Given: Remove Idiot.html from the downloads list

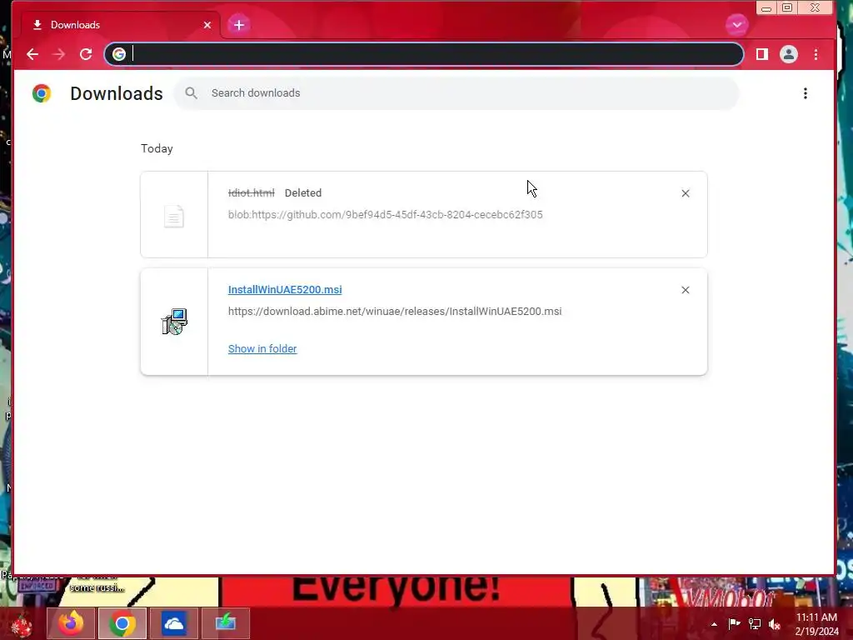Looking at the screenshot, I should tap(686, 193).
